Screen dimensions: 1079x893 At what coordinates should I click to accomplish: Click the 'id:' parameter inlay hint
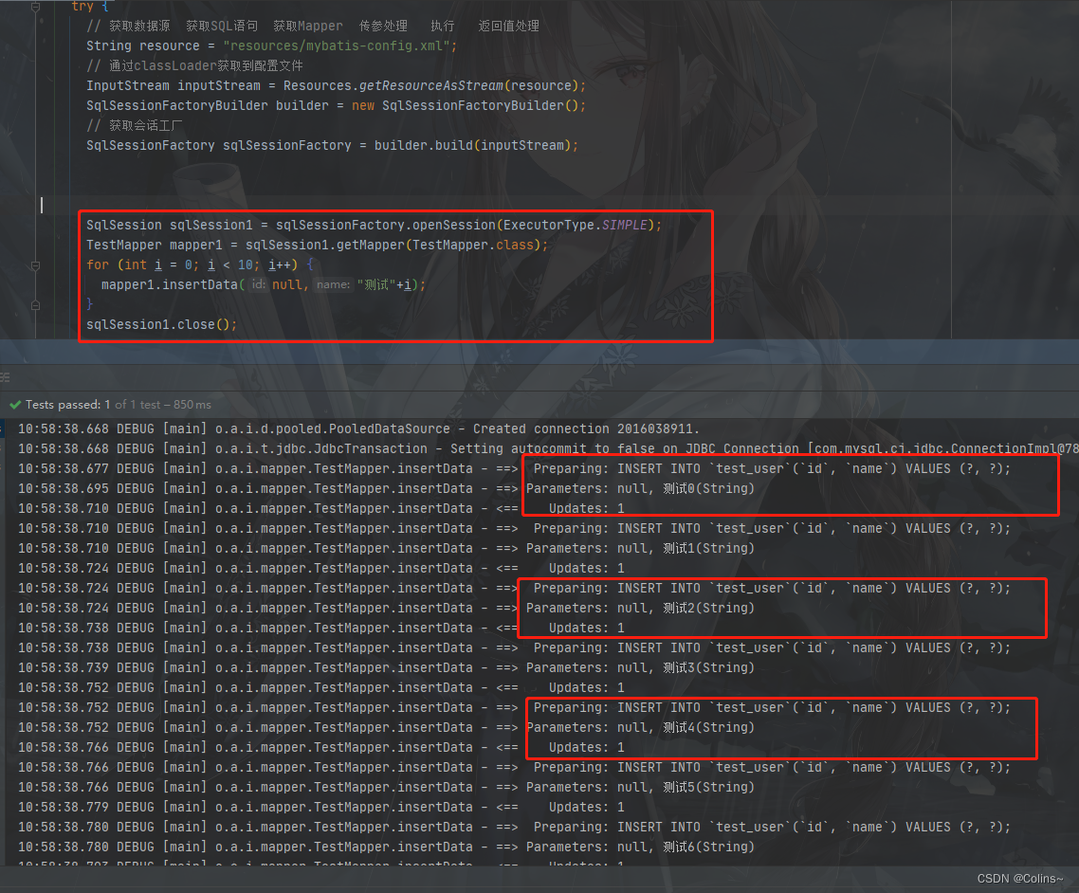[x=258, y=284]
